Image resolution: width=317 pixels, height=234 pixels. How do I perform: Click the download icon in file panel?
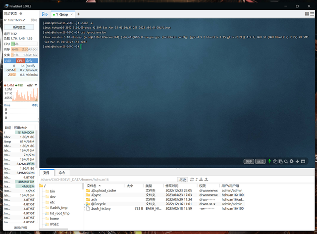click(201, 179)
